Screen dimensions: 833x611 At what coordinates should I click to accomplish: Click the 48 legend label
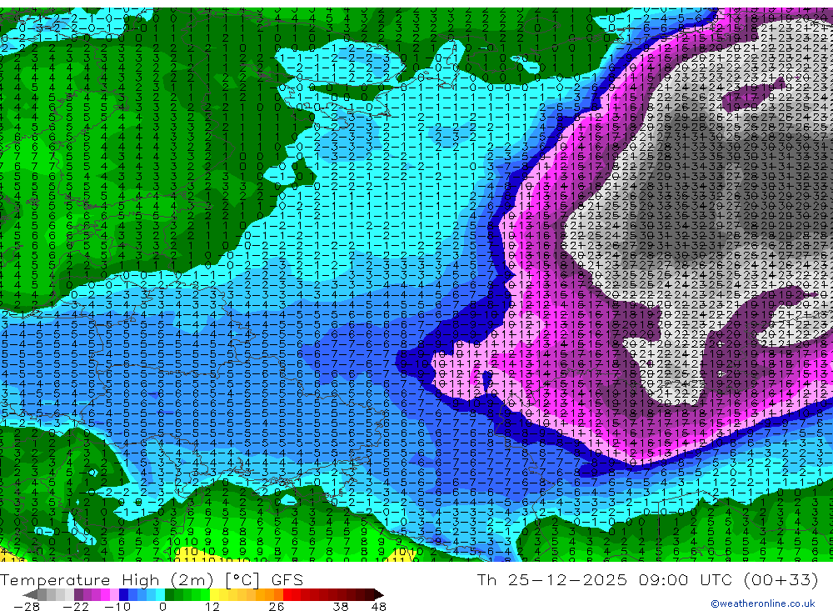point(378,606)
